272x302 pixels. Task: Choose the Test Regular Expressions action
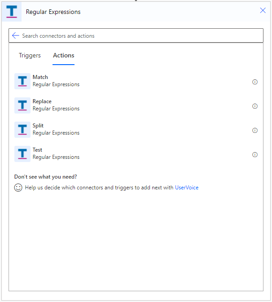click(x=136, y=154)
